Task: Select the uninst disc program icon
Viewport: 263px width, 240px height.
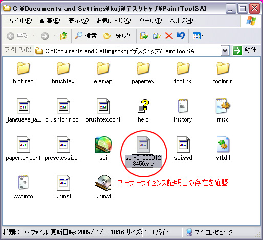Action: point(103,183)
